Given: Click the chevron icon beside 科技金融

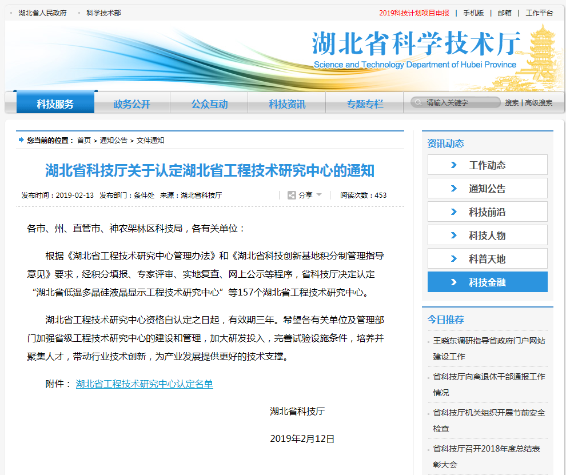Looking at the screenshot, I should point(454,282).
